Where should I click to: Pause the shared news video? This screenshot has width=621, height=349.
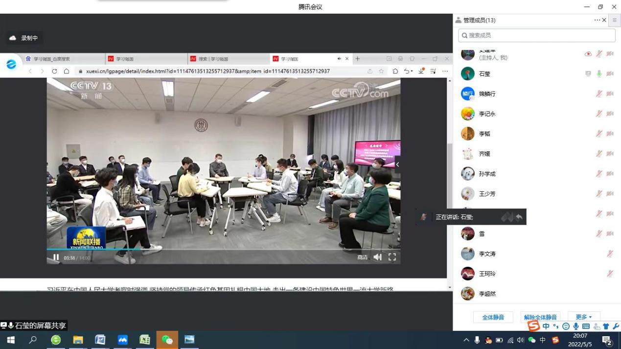tap(56, 257)
